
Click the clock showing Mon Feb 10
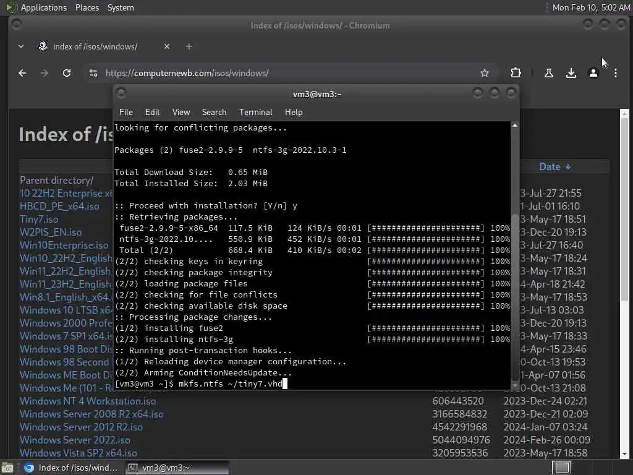pyautogui.click(x=590, y=7)
